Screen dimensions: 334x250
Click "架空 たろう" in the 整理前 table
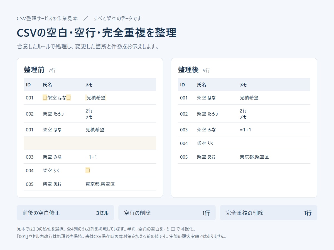53,114
